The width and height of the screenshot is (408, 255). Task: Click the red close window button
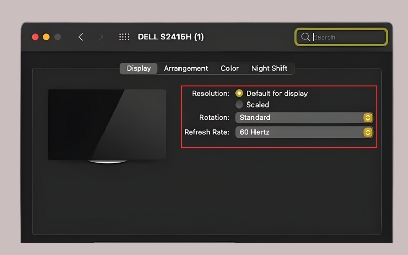point(35,37)
